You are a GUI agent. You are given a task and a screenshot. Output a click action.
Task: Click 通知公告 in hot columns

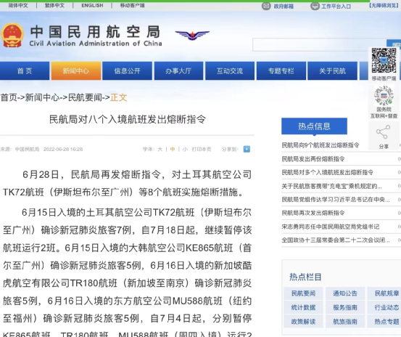point(345,293)
